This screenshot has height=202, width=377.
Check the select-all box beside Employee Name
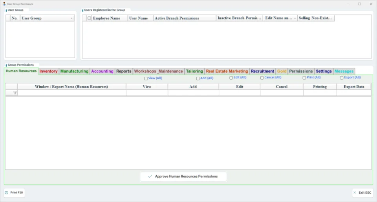[89, 18]
